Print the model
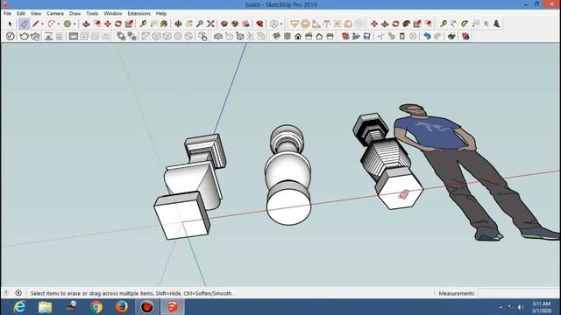Screen dimensions: 561x315 pyautogui.click(x=451, y=36)
